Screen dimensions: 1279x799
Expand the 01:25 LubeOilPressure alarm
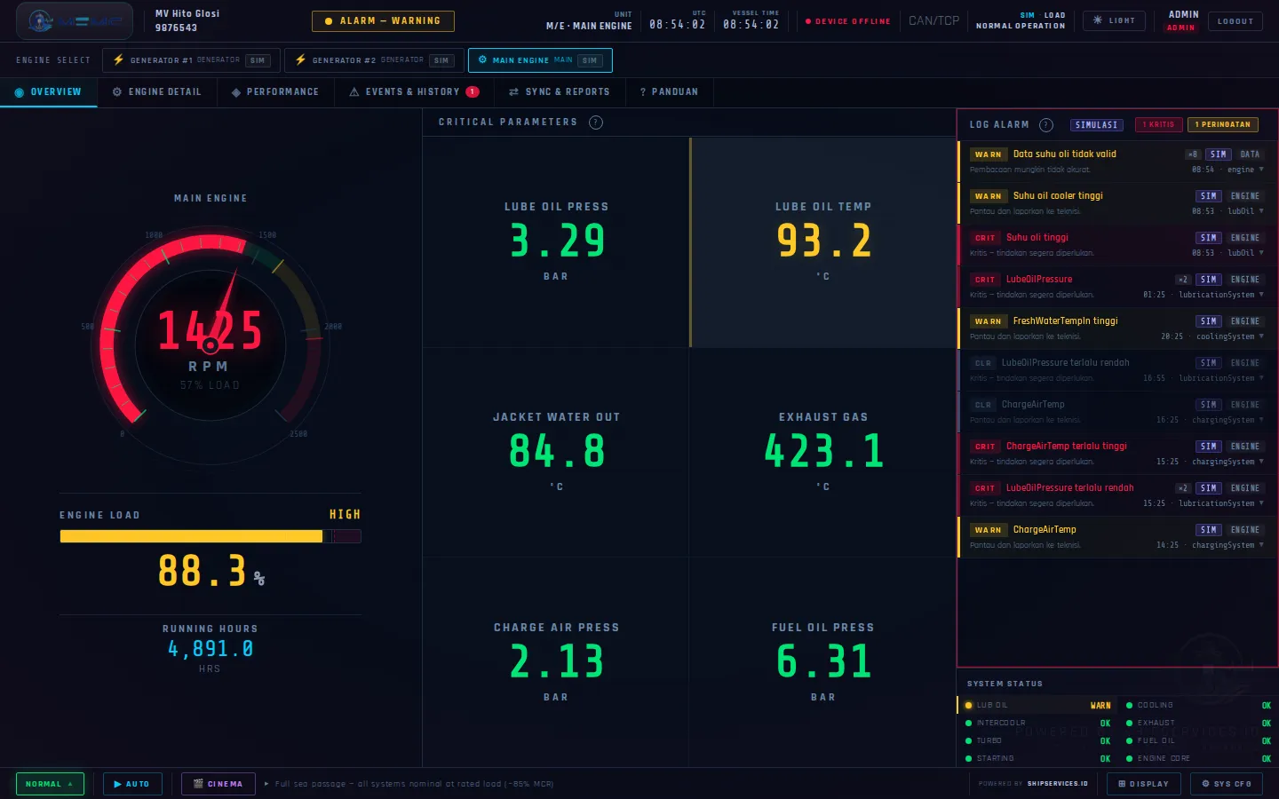1117,287
